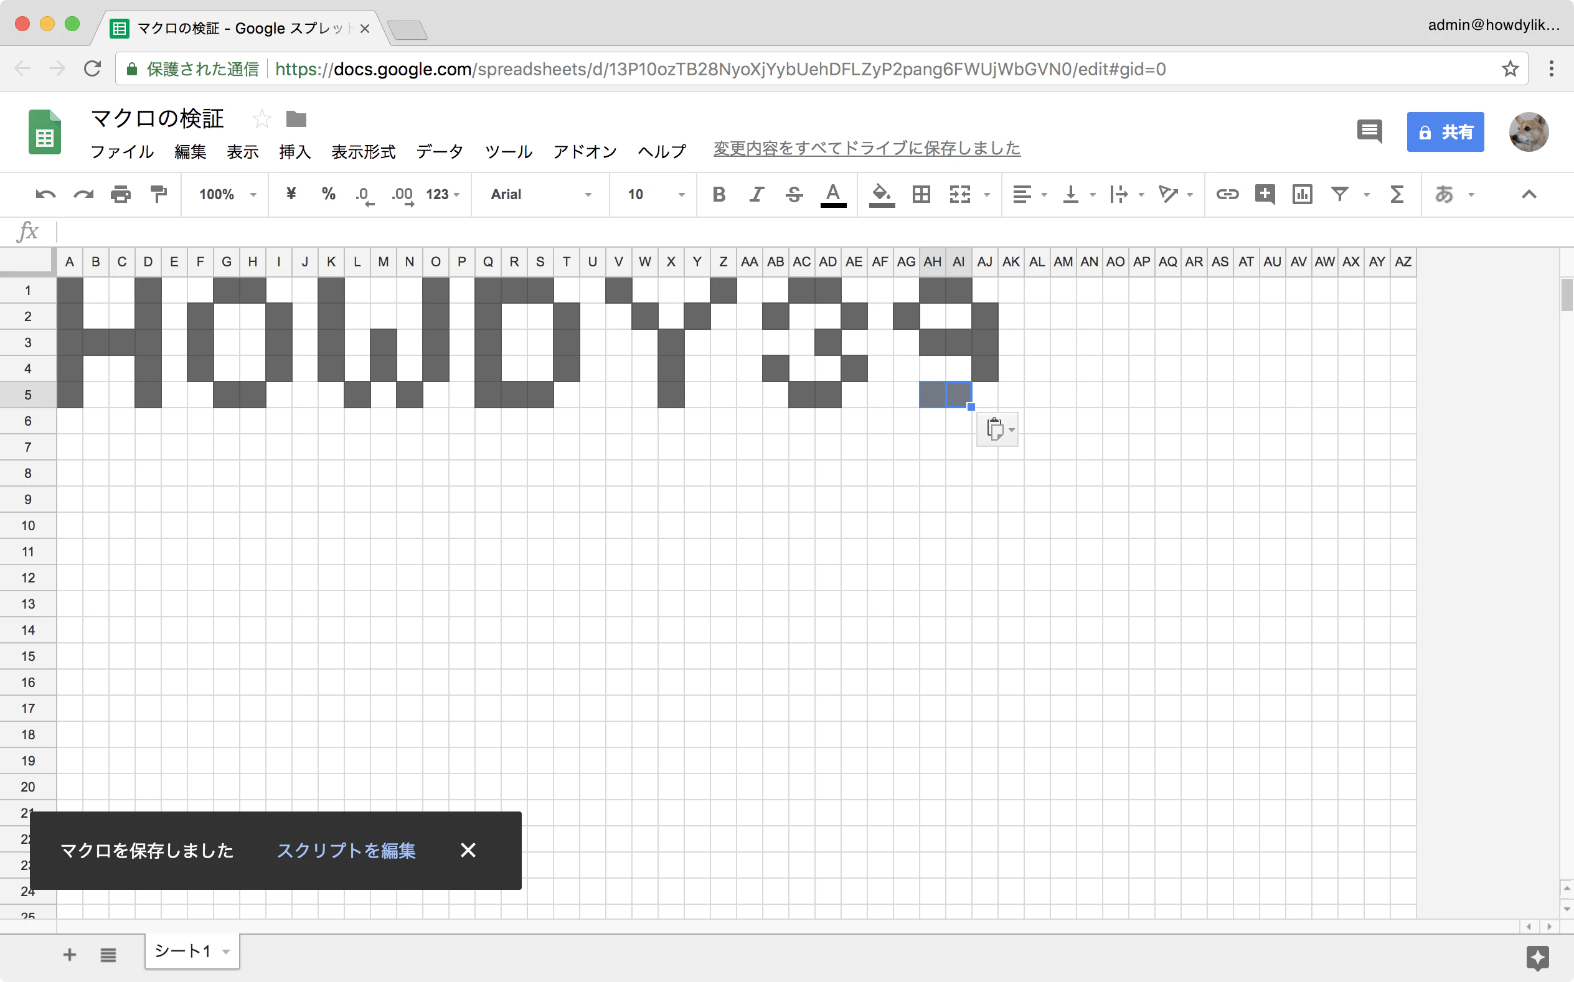Format as currency with yen icon
This screenshot has width=1574, height=982.
tap(291, 194)
